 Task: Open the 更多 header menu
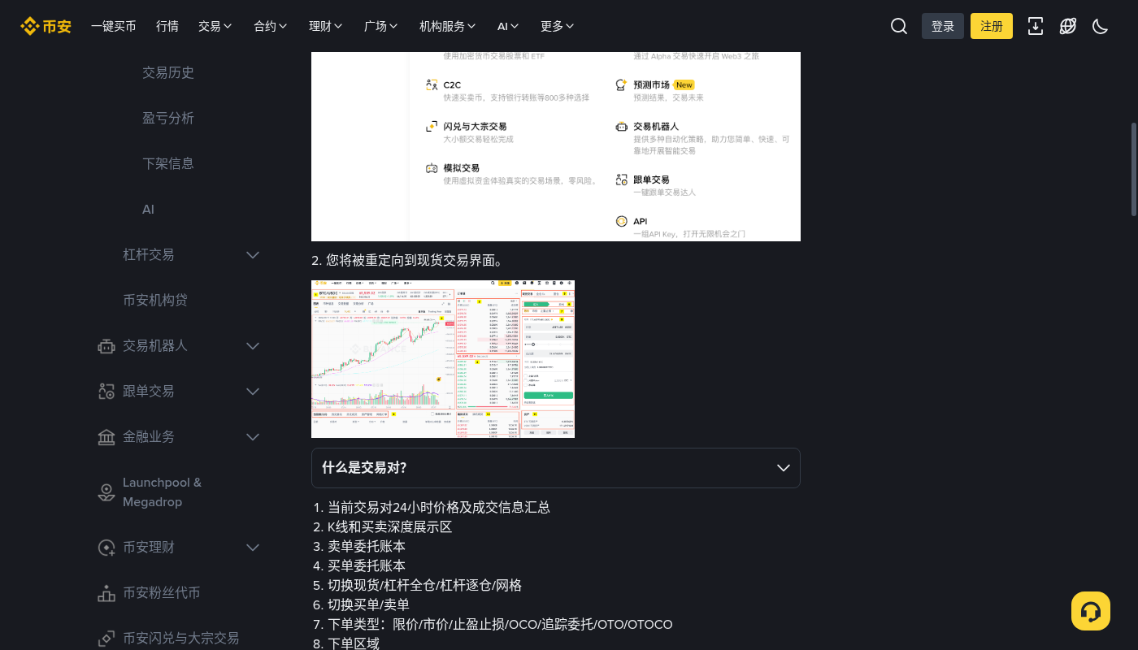557,26
